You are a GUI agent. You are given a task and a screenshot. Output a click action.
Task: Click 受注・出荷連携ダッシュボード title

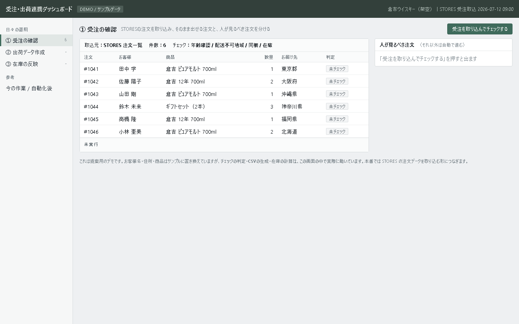[39, 9]
